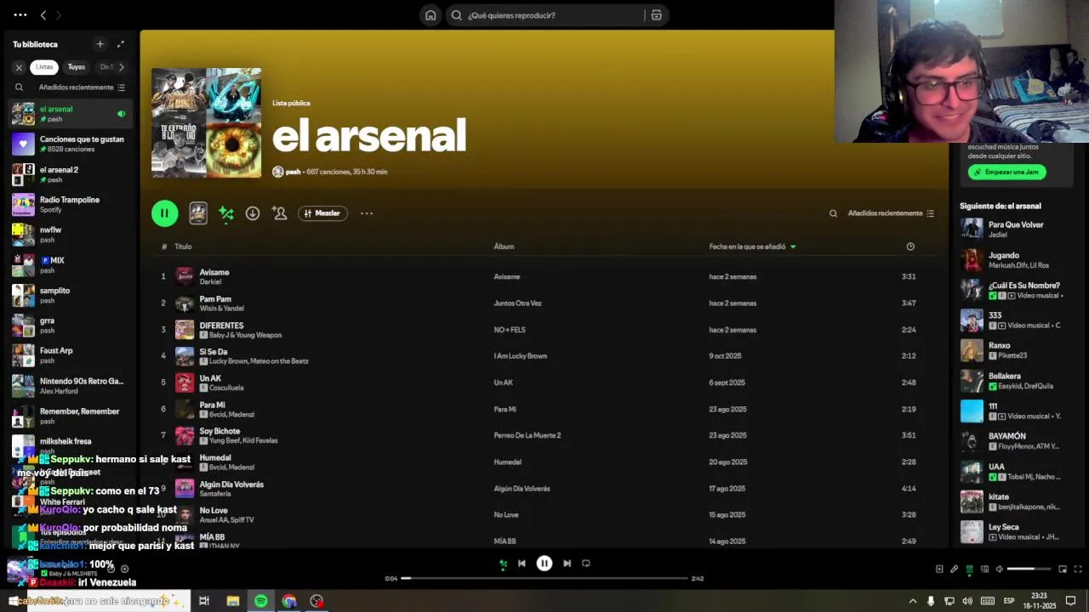Screen dimensions: 1089x612
Task: Focus the ¿Qué quieres reproducir? search field
Action: tap(544, 15)
